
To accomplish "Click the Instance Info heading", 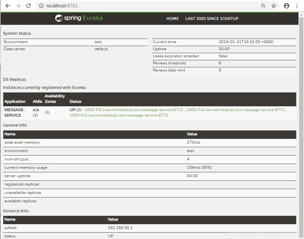I will (16, 211).
